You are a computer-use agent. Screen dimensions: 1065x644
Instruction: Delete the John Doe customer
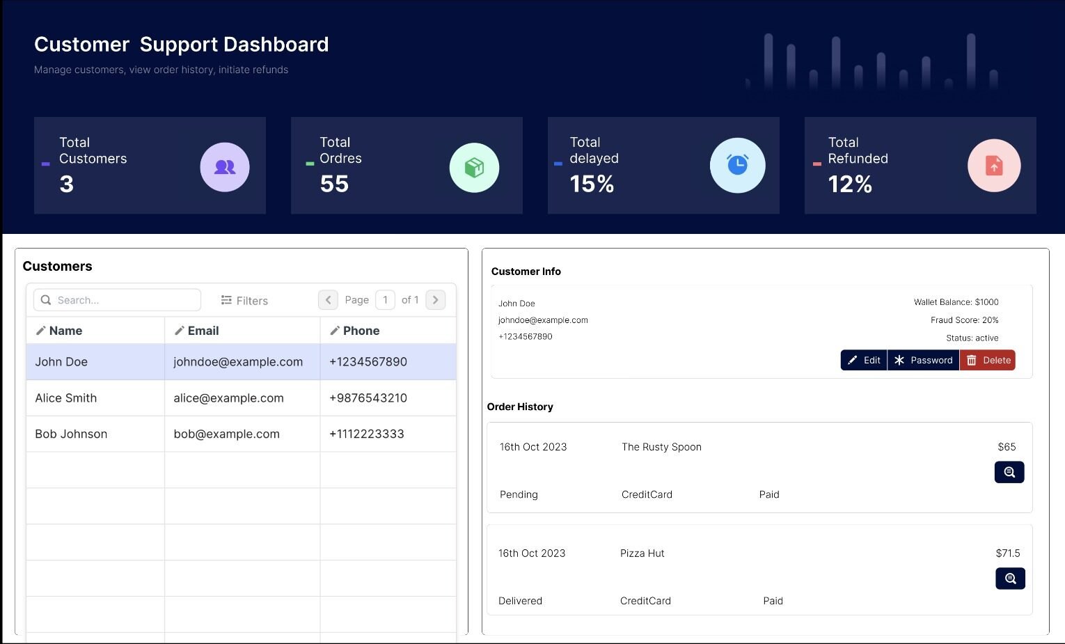[x=988, y=360]
